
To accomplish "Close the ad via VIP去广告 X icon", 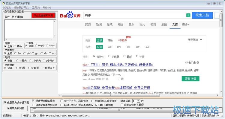I will click(198, 62).
